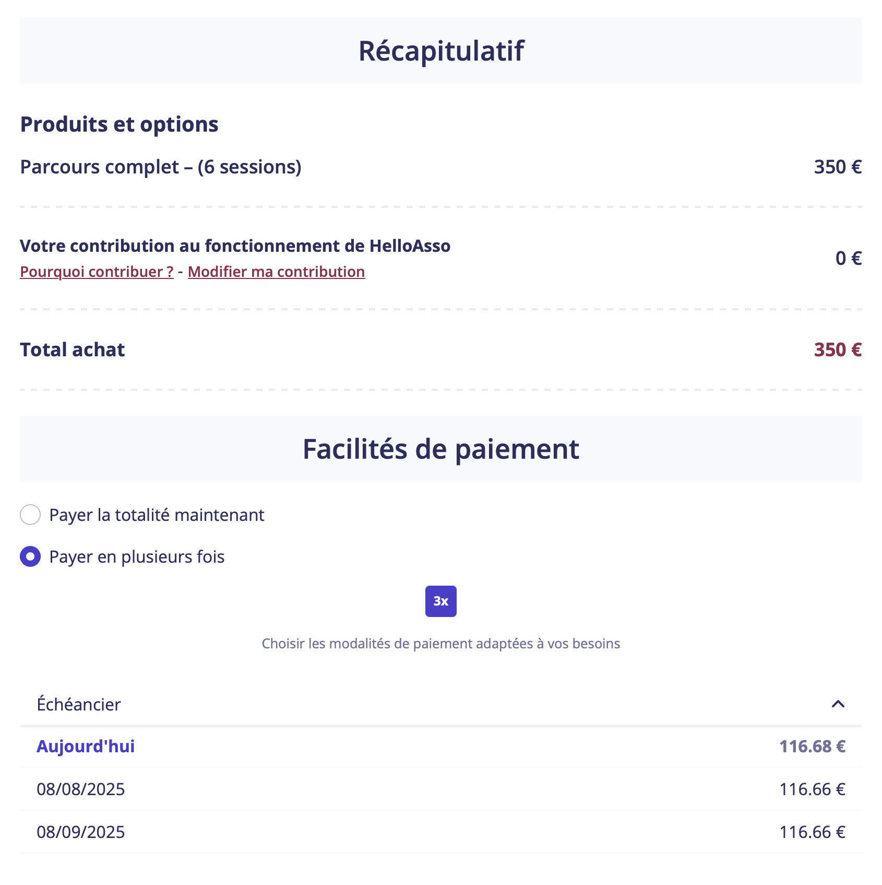Click the Parcours complet (6 sessions) item
This screenshot has width=882, height=885.
click(x=161, y=167)
